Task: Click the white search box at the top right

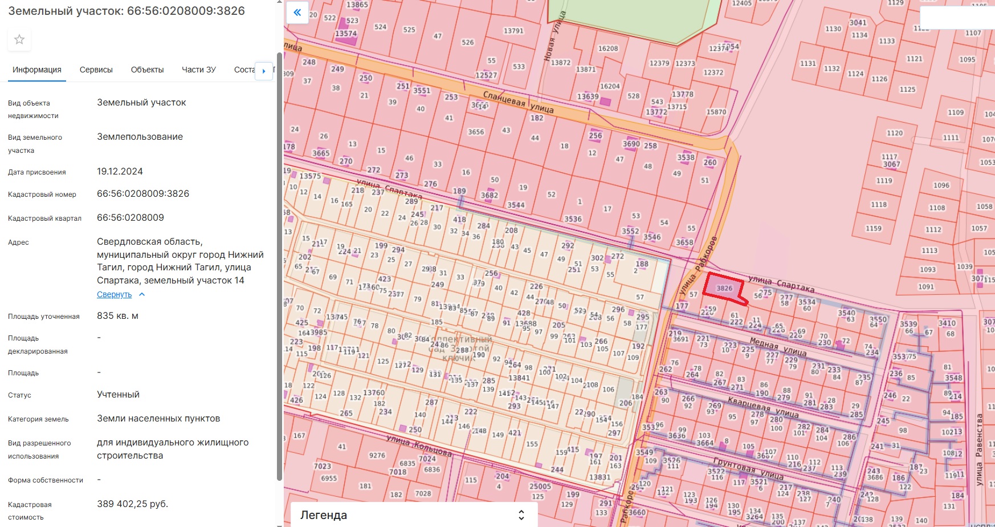Action: pyautogui.click(x=957, y=18)
